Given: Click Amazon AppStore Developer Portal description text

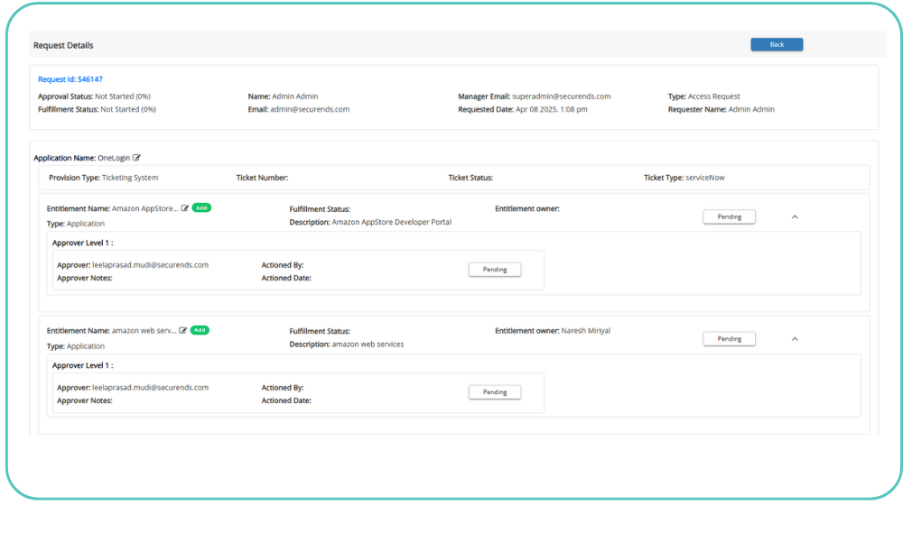Looking at the screenshot, I should (x=391, y=222).
